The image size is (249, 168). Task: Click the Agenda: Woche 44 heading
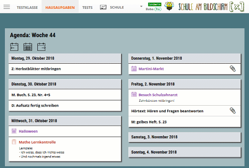33,35
